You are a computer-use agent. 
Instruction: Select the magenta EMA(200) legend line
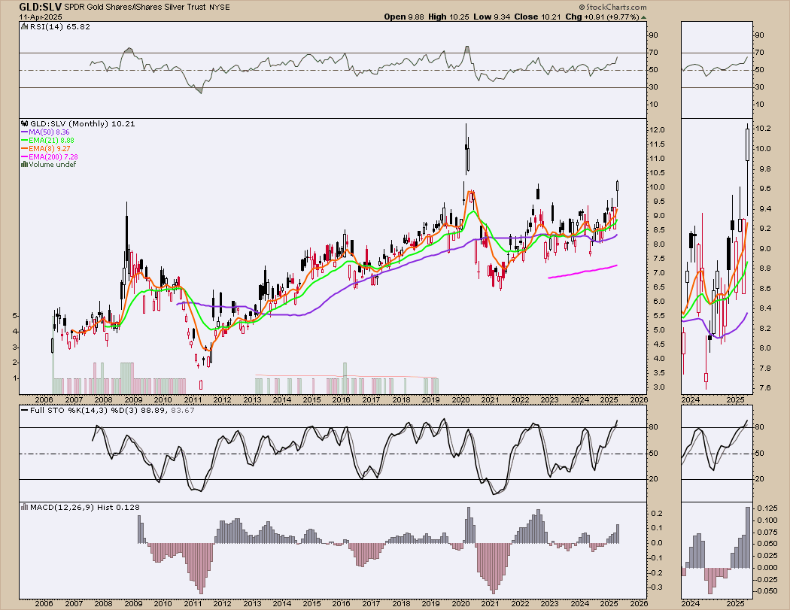click(24, 156)
